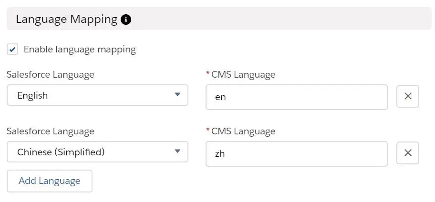The width and height of the screenshot is (435, 202).
Task: Click the Enable language mapping label text
Action: (x=80, y=50)
